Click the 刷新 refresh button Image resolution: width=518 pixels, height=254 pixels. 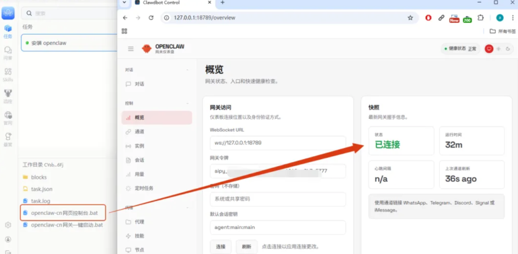coord(247,247)
